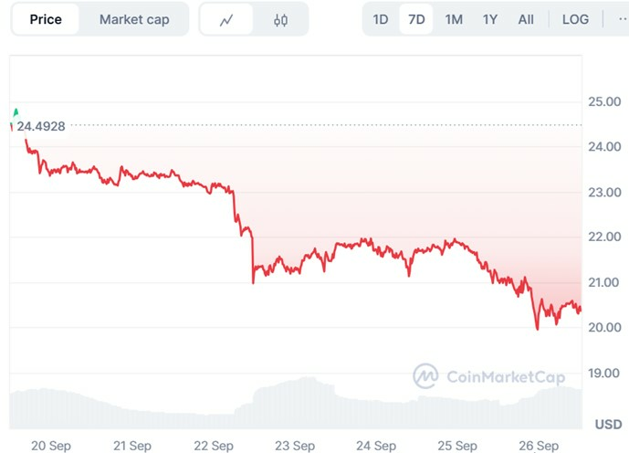Display All time range
This screenshot has height=453, width=629.
pyautogui.click(x=526, y=19)
